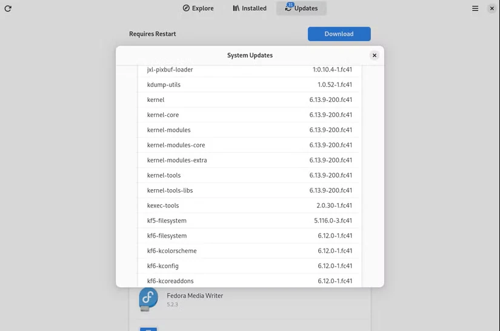Switch to the Installed tab

click(250, 8)
